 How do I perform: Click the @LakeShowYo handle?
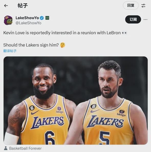tap(28, 23)
